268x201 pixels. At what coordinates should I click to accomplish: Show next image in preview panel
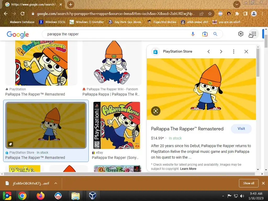point(221,52)
